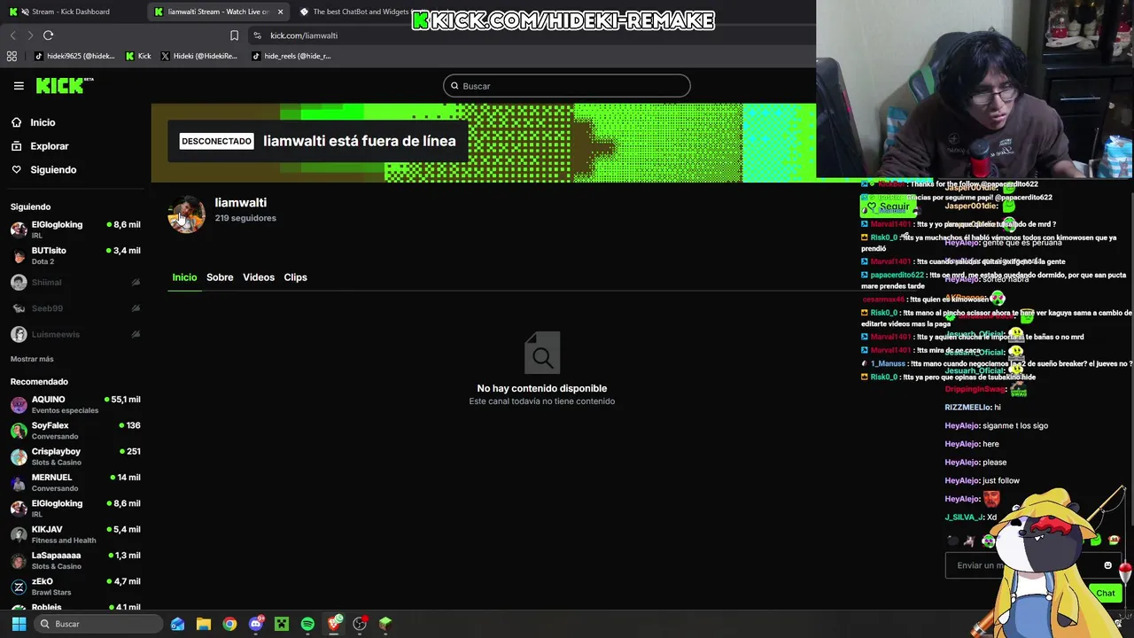Click the zEkO channel avatar
Screen dimensions: 1134x638
click(19, 587)
